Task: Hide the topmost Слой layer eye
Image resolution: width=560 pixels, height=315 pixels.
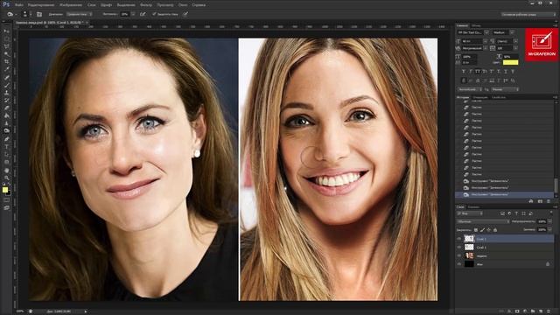Action: click(x=459, y=239)
